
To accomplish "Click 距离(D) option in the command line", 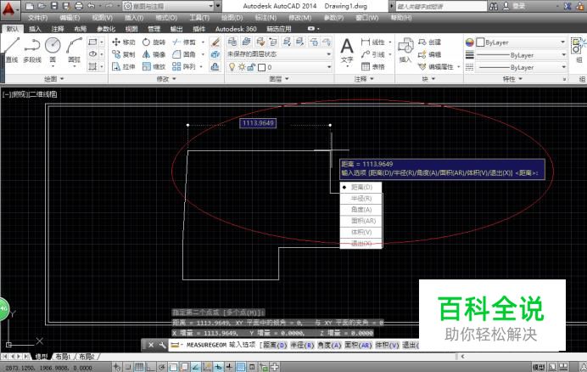I will coord(275,345).
